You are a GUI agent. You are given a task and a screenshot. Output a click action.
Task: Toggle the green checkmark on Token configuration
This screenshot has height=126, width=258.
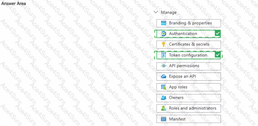(217, 55)
